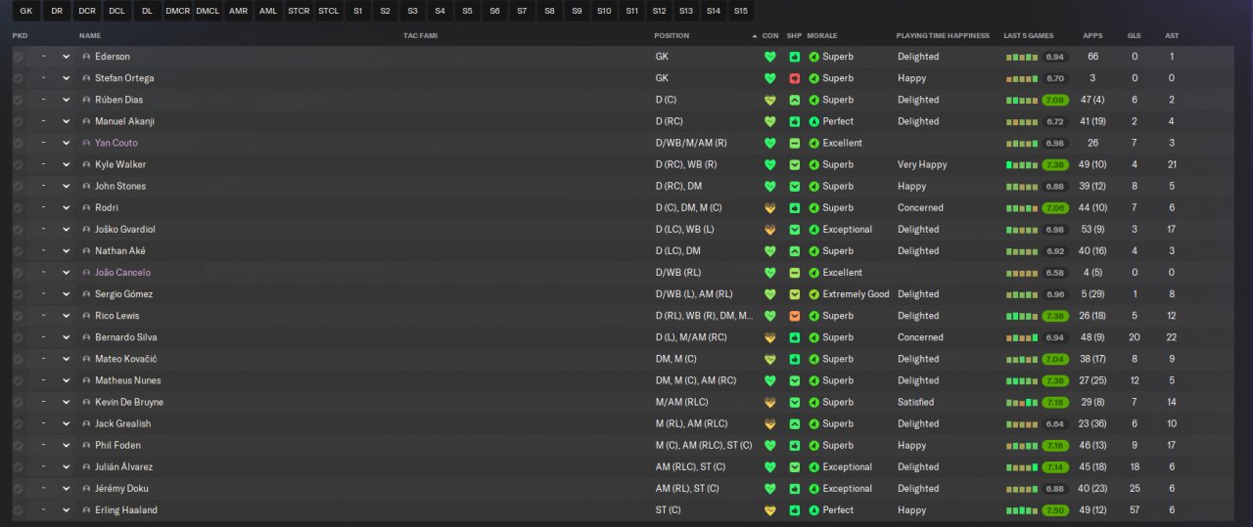
Task: Open the position dropdown arrow for Ederson
Action: coord(66,57)
